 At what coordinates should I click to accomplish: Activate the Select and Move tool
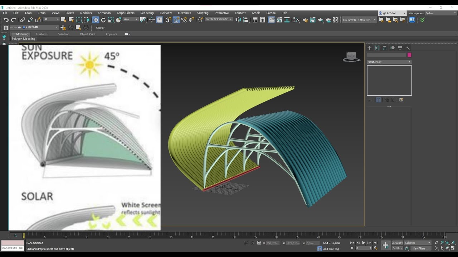pos(96,20)
